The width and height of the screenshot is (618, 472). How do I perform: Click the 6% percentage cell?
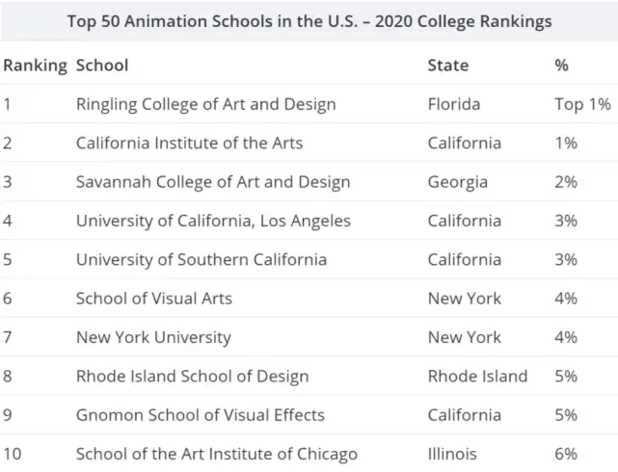click(566, 454)
